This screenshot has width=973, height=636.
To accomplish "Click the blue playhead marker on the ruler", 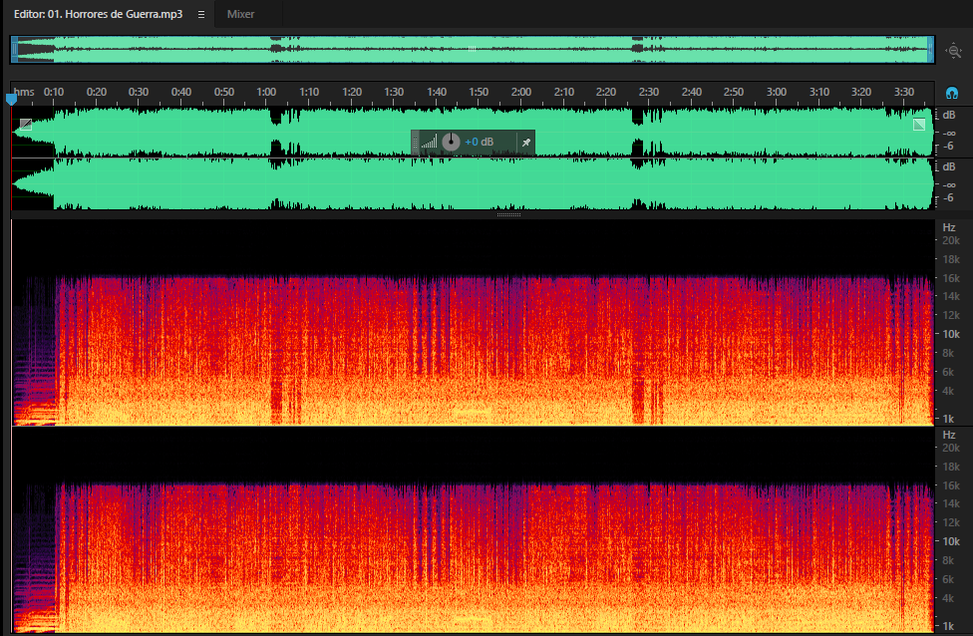I will [x=11, y=100].
